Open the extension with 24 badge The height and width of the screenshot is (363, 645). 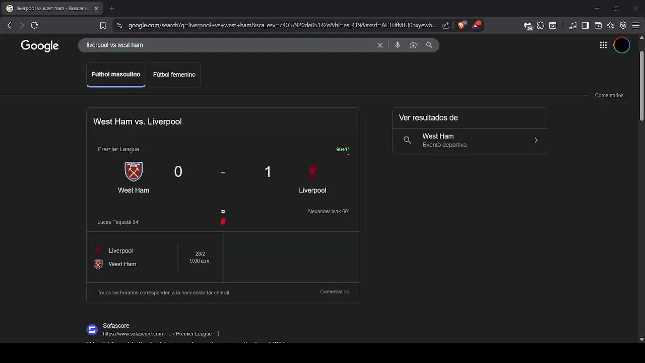click(528, 26)
